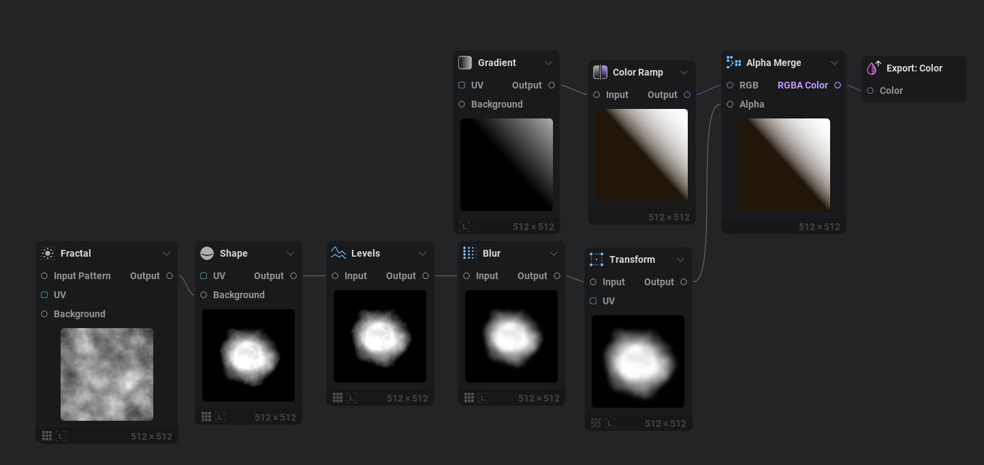Toggle tiling grid icon on Levels node
984x465 pixels.
click(338, 398)
